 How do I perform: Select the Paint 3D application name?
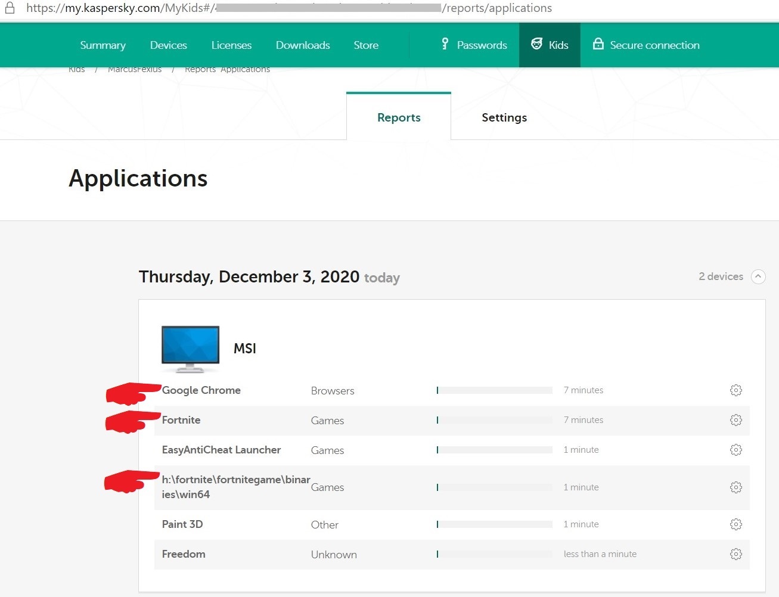coord(182,524)
